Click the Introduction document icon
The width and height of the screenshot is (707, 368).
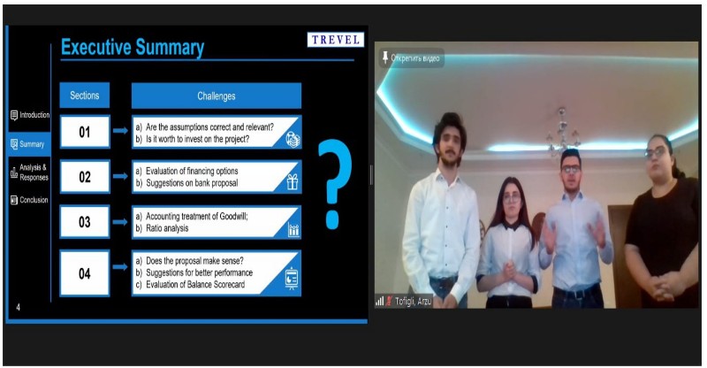tap(14, 115)
